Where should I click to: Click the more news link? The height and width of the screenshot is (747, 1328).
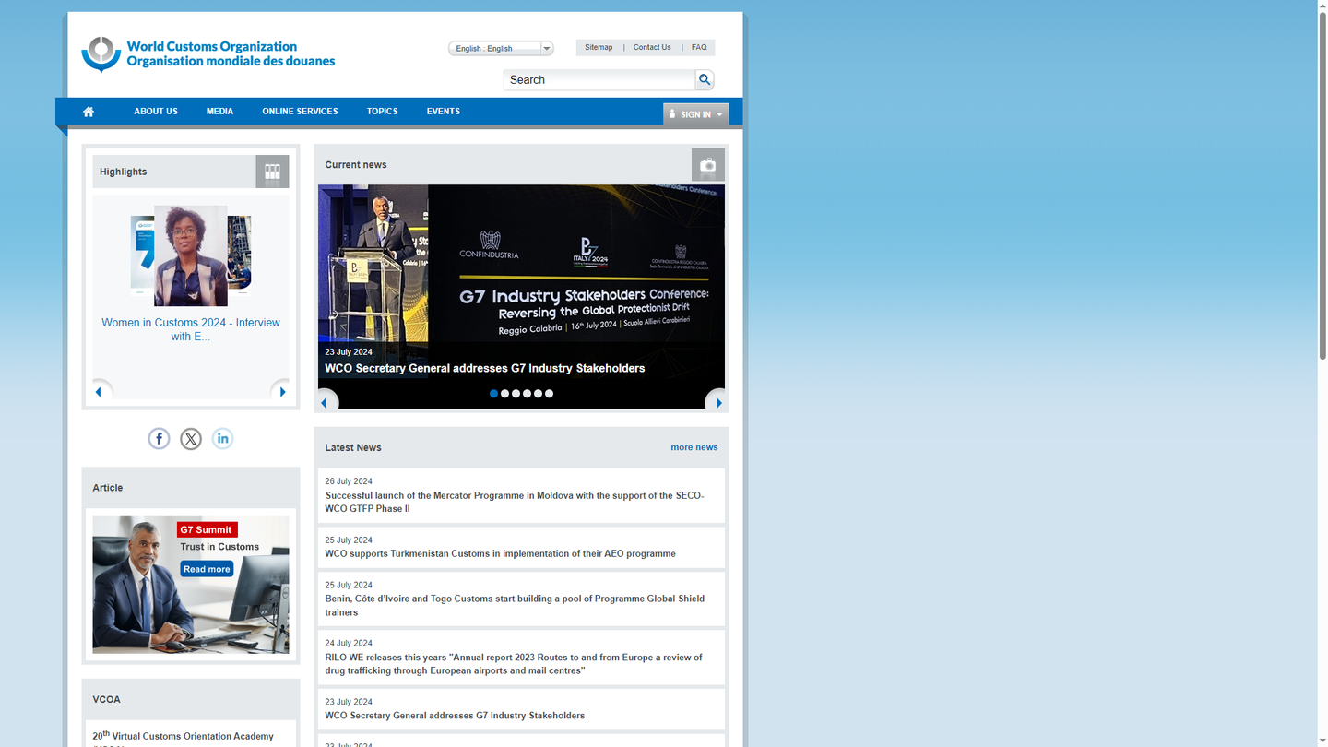694,447
